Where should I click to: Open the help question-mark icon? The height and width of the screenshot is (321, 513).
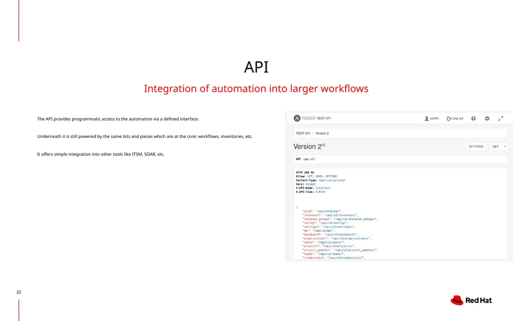[473, 118]
